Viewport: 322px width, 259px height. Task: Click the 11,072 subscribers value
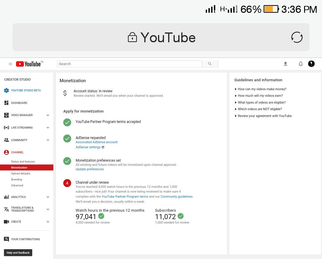click(x=165, y=216)
